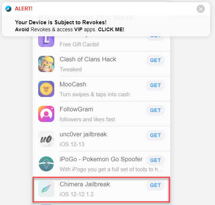Select the unc0ver jailbreak u0 icon
Image resolution: width=215 pixels, height=205 pixels.
coord(46,139)
